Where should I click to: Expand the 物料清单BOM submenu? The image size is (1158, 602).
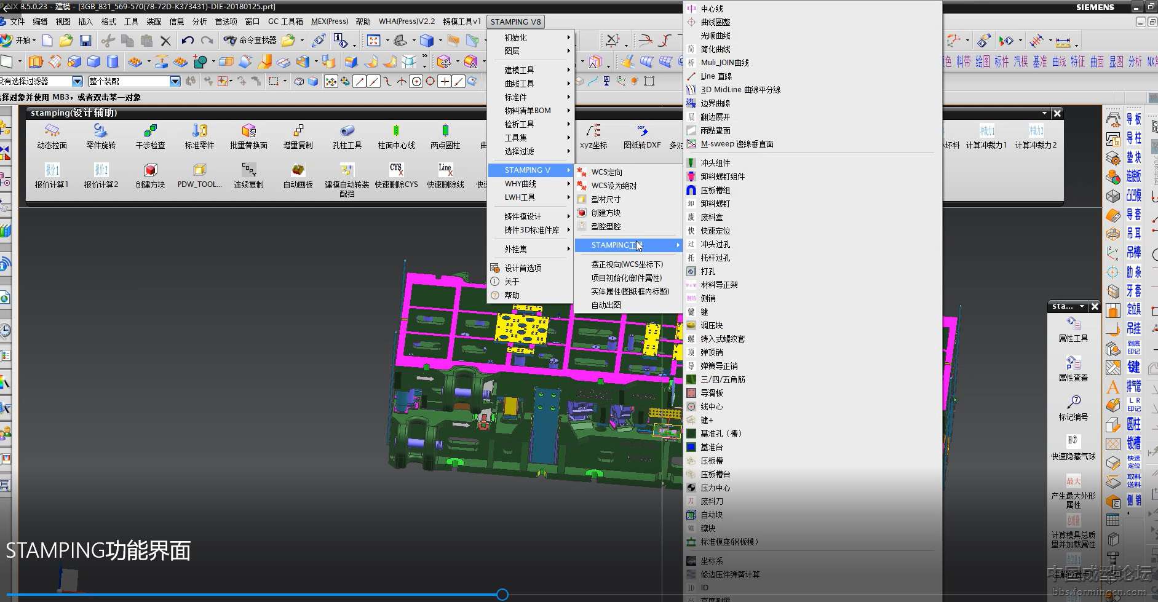(531, 111)
